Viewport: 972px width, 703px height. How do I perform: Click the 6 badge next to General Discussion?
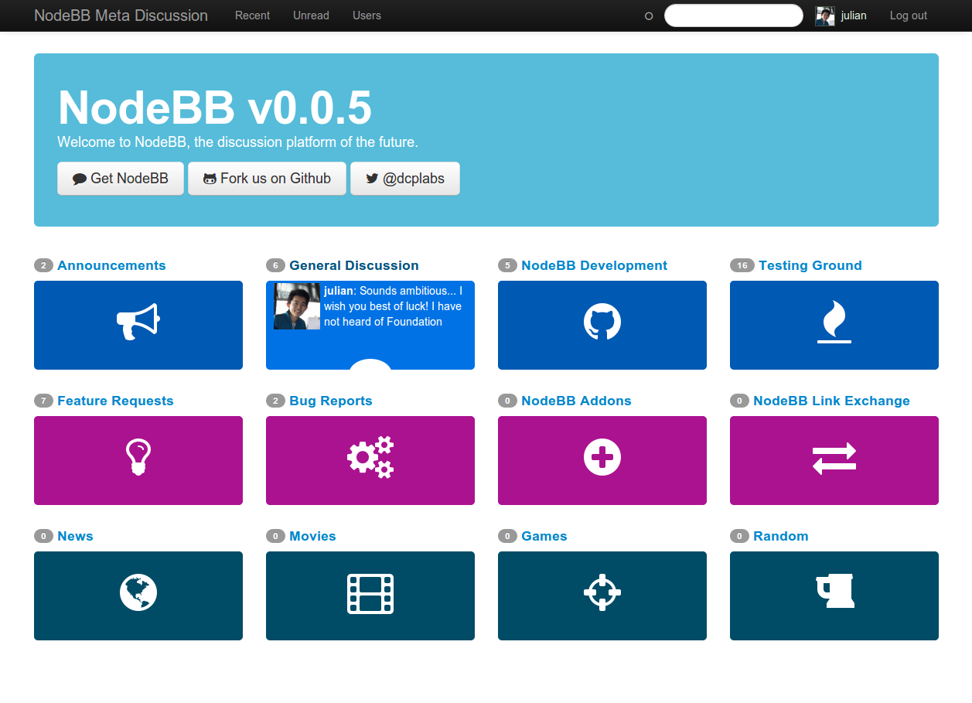click(x=275, y=265)
